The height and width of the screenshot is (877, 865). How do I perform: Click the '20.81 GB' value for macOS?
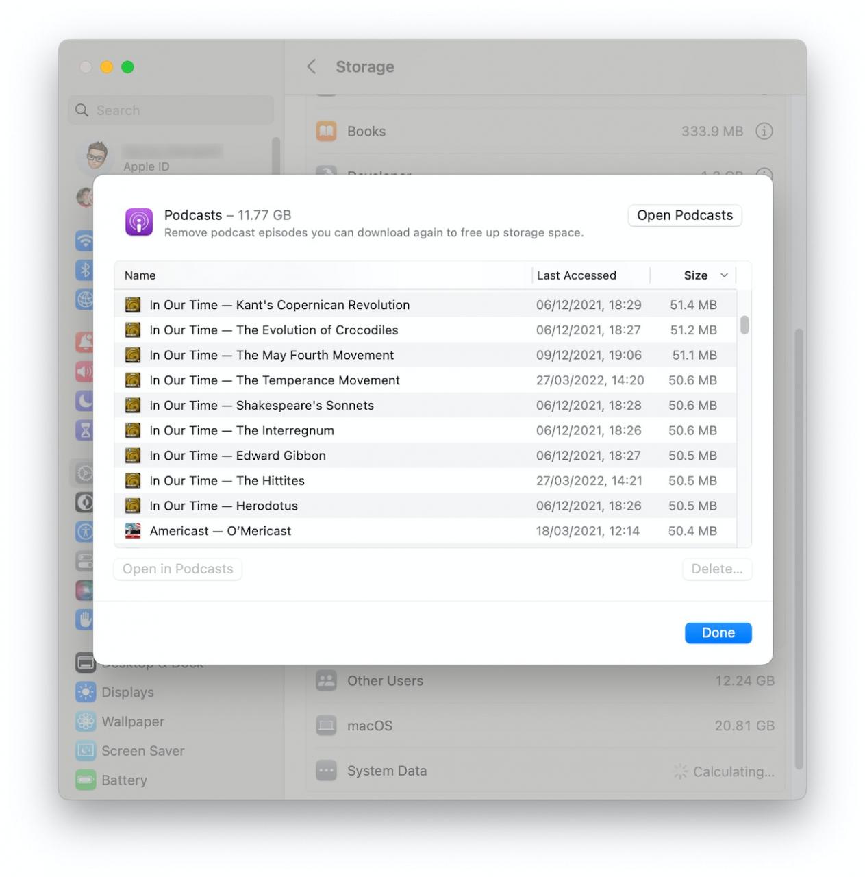point(744,726)
